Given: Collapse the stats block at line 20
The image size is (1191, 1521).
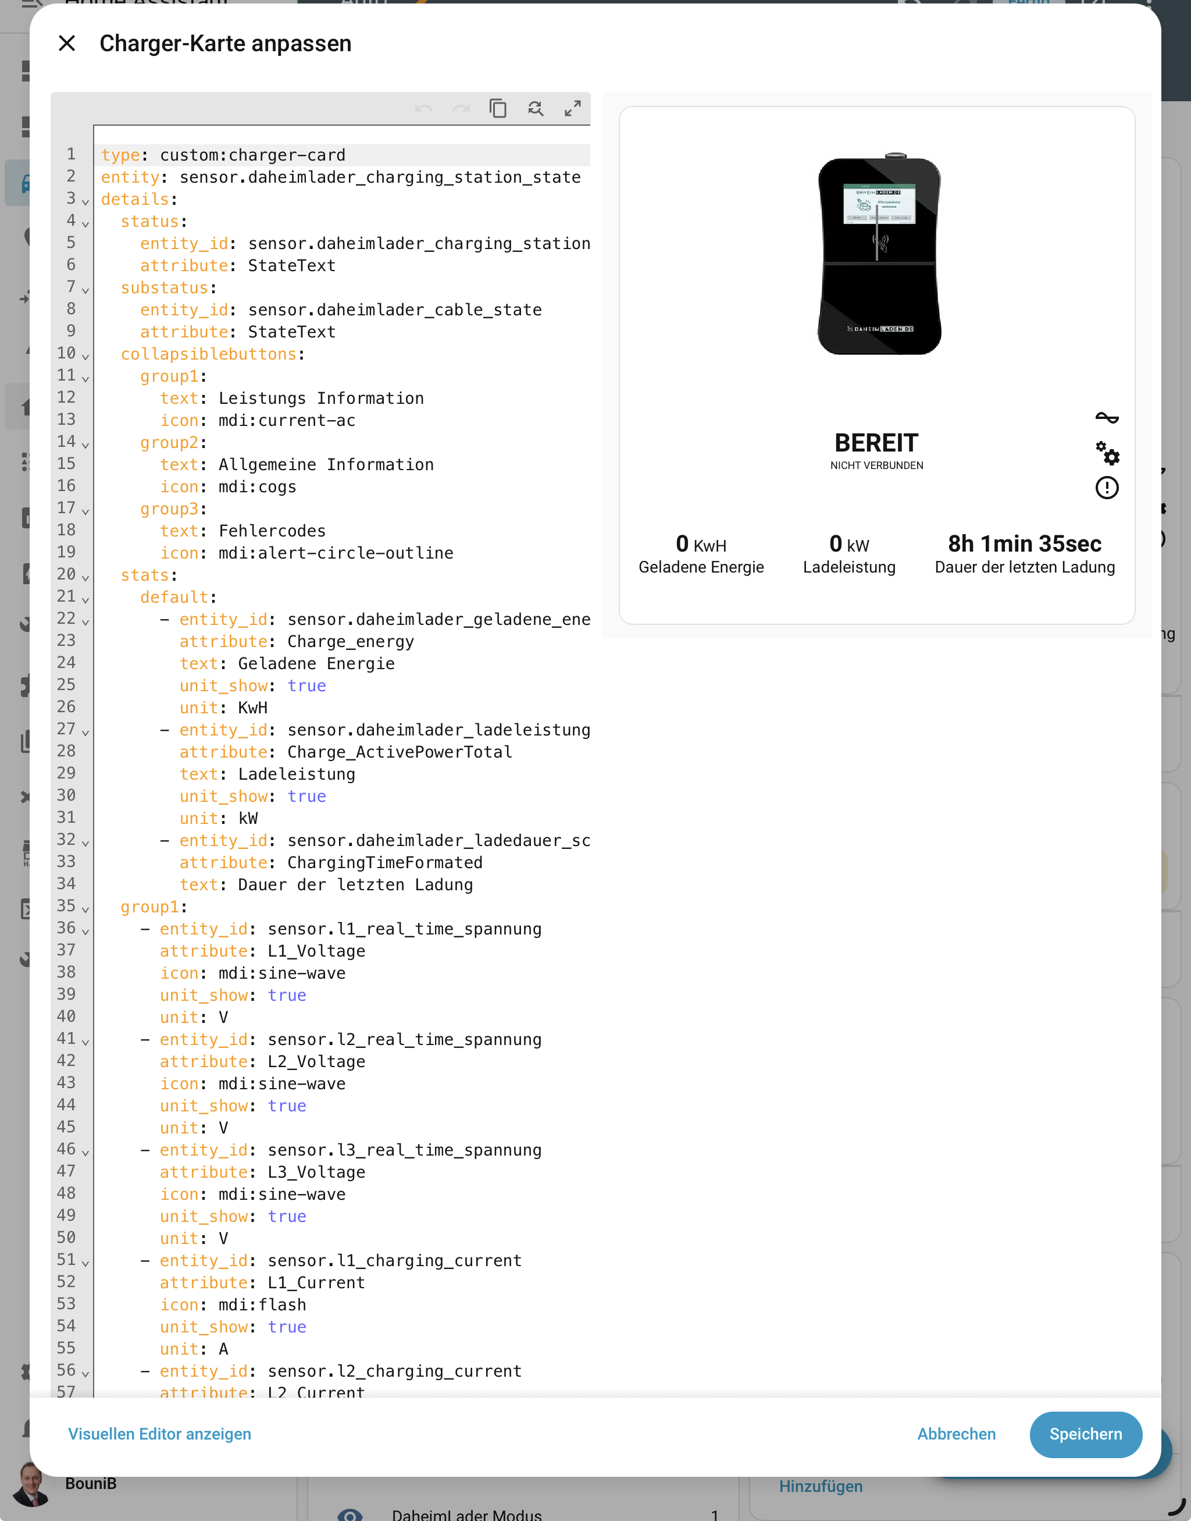Looking at the screenshot, I should tap(85, 578).
